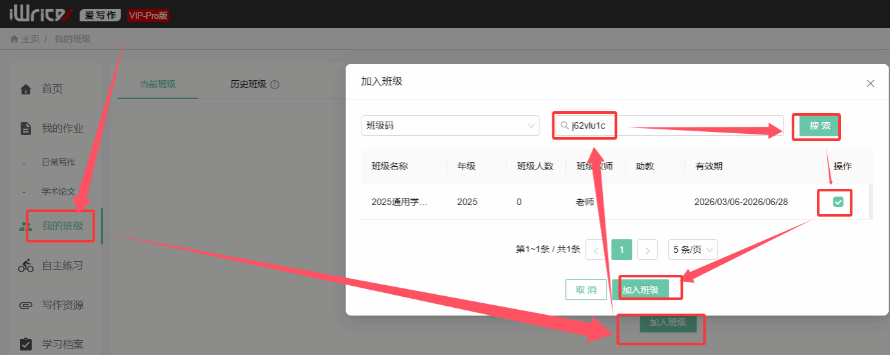Click 取消 to cancel the dialog
This screenshot has width=890, height=355.
point(586,290)
